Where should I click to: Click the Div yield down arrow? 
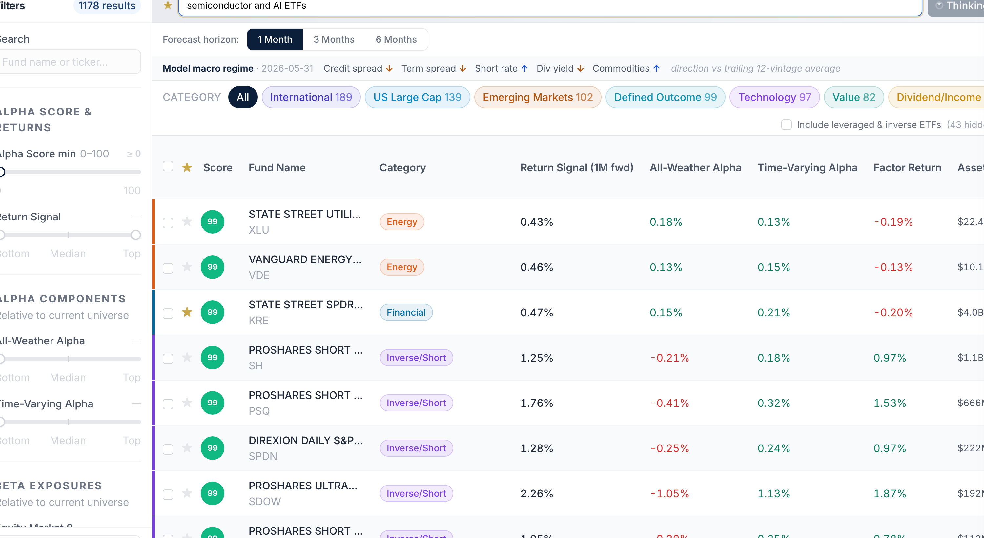(580, 68)
